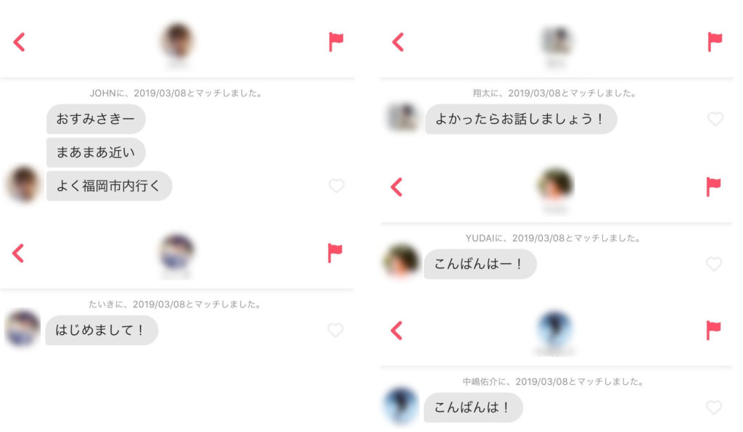
Task: Go back from the 中嶋佑介 chat
Action: tap(397, 331)
